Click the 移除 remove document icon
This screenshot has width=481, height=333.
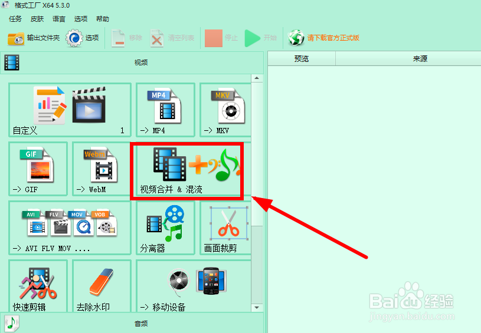(x=118, y=38)
